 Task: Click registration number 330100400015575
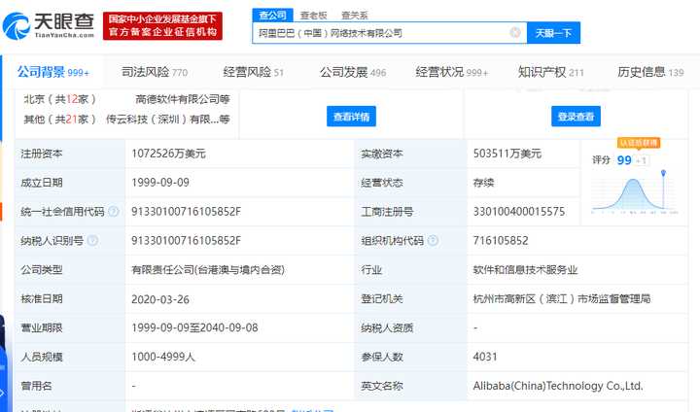[519, 212]
